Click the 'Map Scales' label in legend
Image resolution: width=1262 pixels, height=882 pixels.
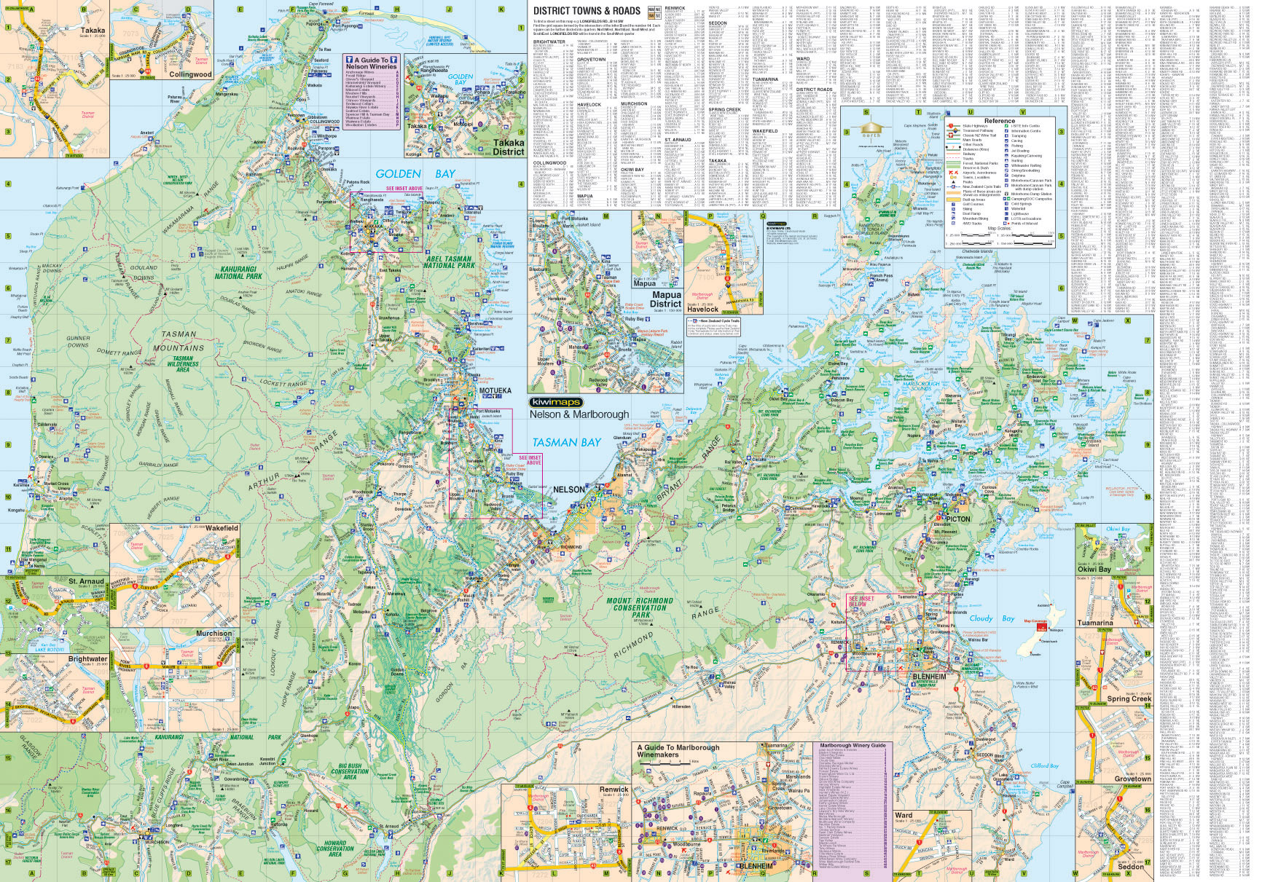[1000, 228]
